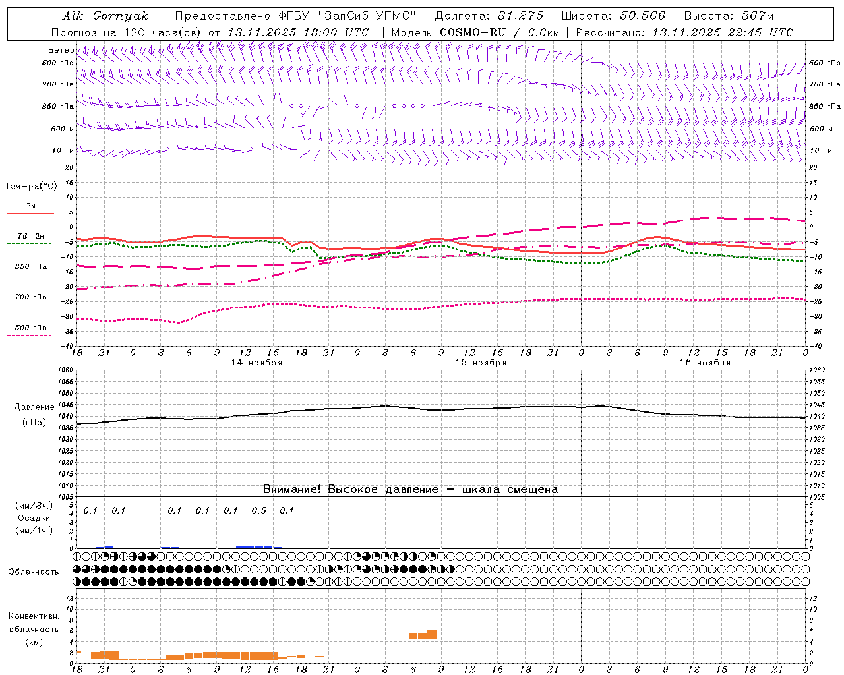The height and width of the screenshot is (675, 844).
Task: Click the 850 гПа temperature legend entry
Action: 31,267
